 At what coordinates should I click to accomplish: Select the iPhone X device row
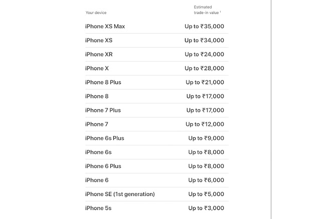click(157, 68)
